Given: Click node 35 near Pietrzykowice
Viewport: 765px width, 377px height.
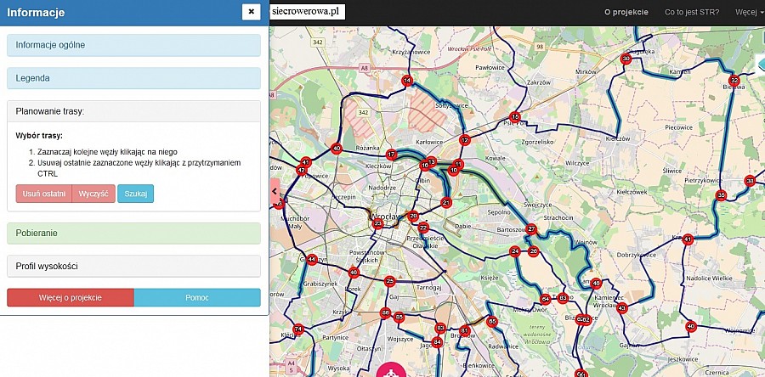Looking at the screenshot, I should coord(721,195).
